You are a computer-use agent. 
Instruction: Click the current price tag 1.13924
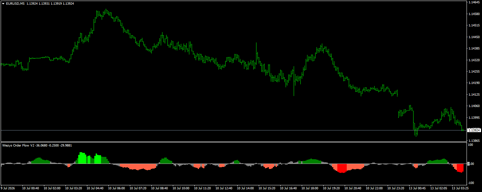474,130
